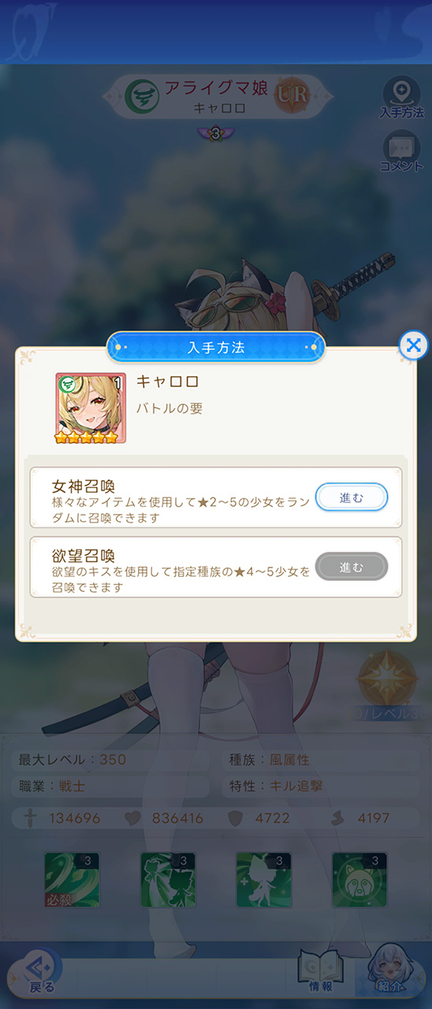The height and width of the screenshot is (1009, 432).
Task: Tap the 特性 キル追撃 field
Action: point(318,786)
